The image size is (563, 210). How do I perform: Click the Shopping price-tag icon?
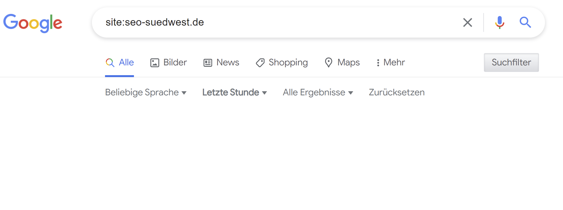(260, 62)
